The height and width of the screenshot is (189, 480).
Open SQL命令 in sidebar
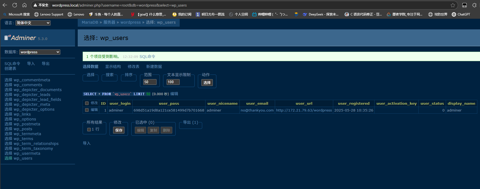pos(12,64)
